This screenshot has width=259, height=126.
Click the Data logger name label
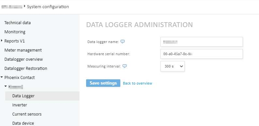pyautogui.click(x=103, y=42)
